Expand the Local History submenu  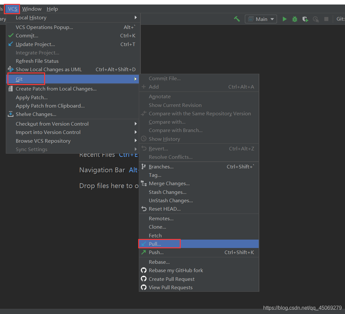[73, 18]
